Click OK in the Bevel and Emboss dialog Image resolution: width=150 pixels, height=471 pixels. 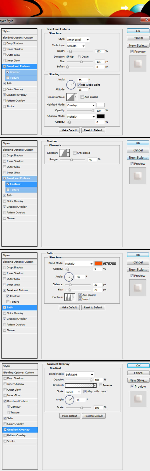138,31
